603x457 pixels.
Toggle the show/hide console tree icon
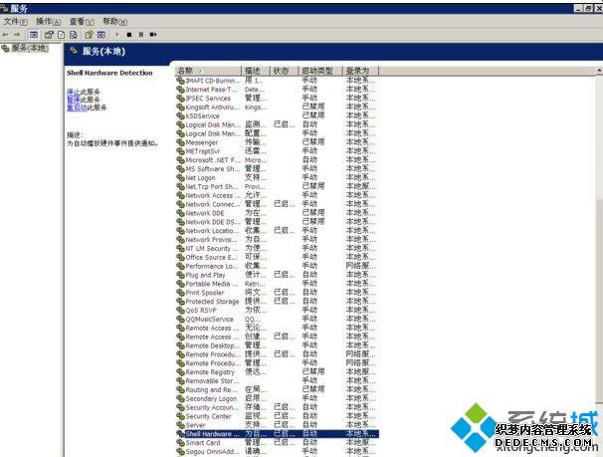[x=34, y=35]
